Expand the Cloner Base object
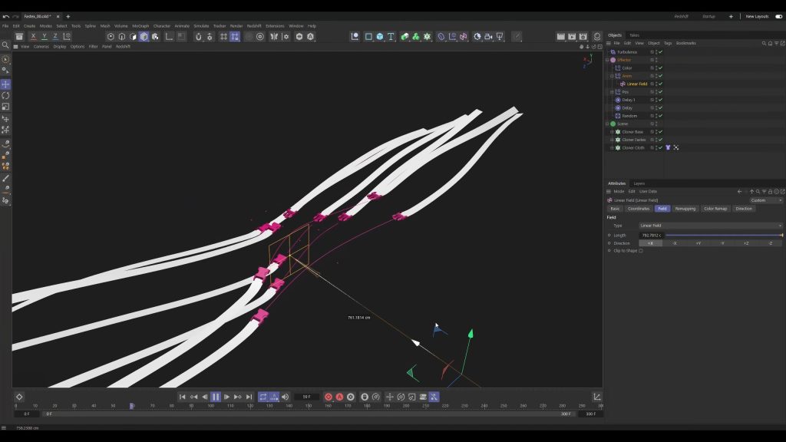The width and height of the screenshot is (786, 442). pyautogui.click(x=612, y=132)
